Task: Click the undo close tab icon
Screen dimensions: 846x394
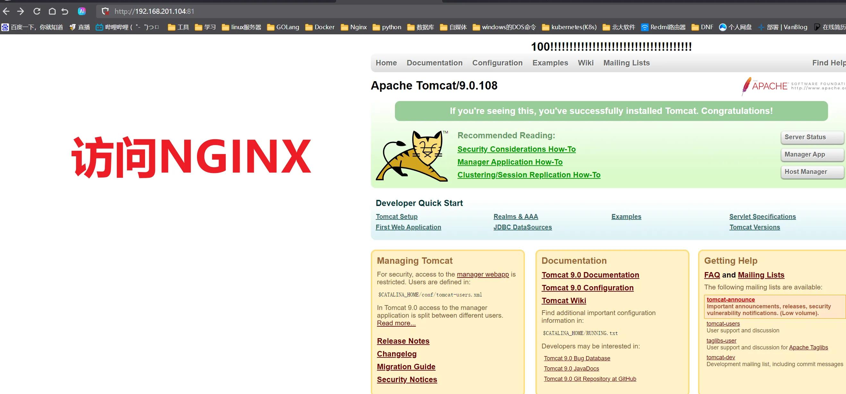Action: pyautogui.click(x=65, y=12)
